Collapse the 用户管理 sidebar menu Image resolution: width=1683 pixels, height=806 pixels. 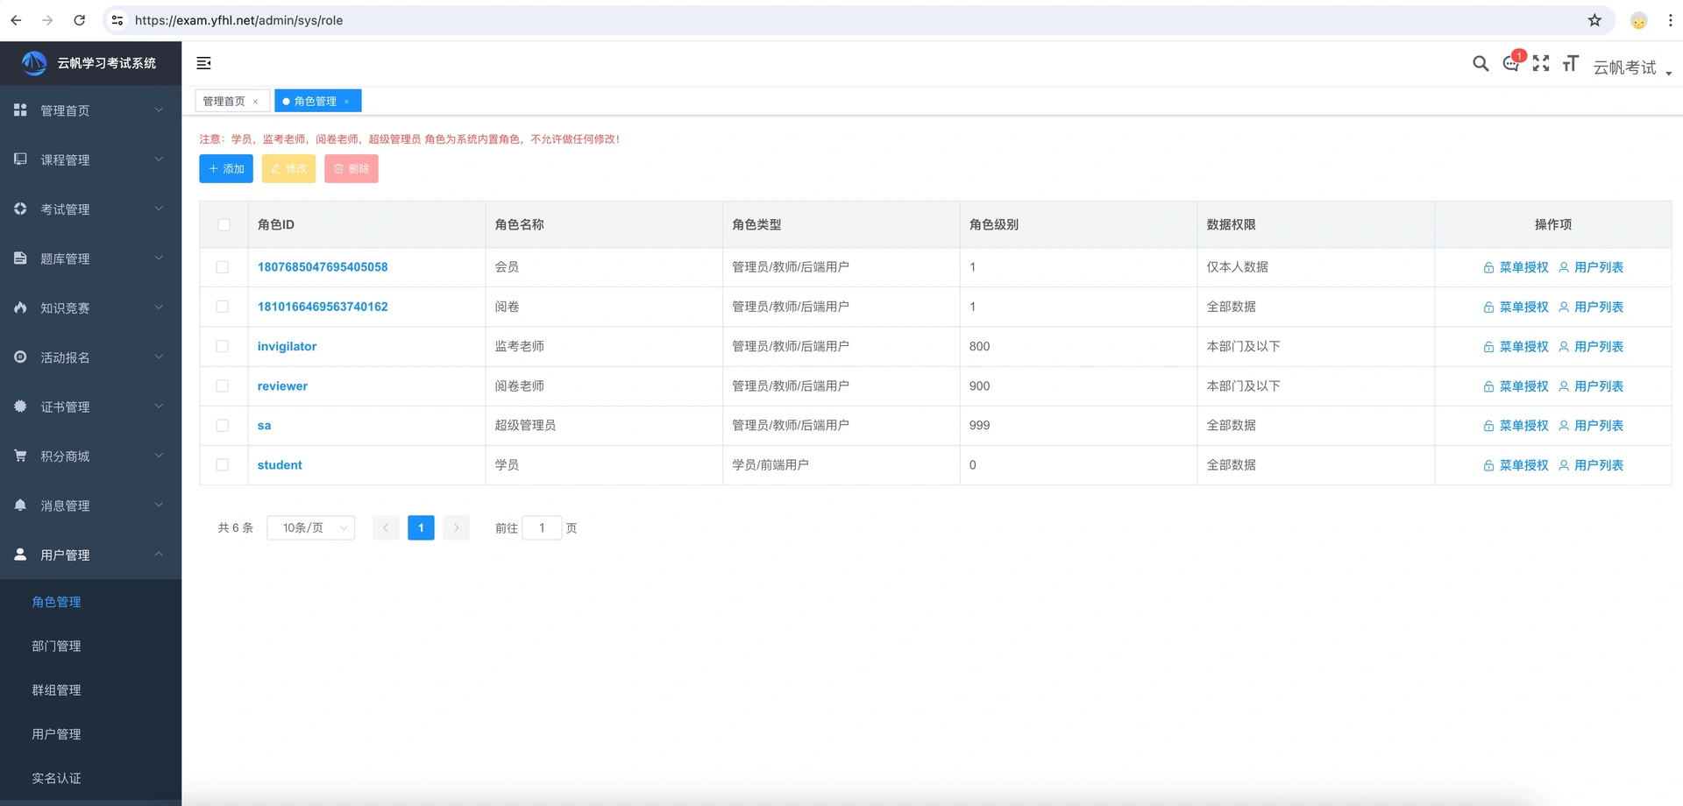pos(90,555)
